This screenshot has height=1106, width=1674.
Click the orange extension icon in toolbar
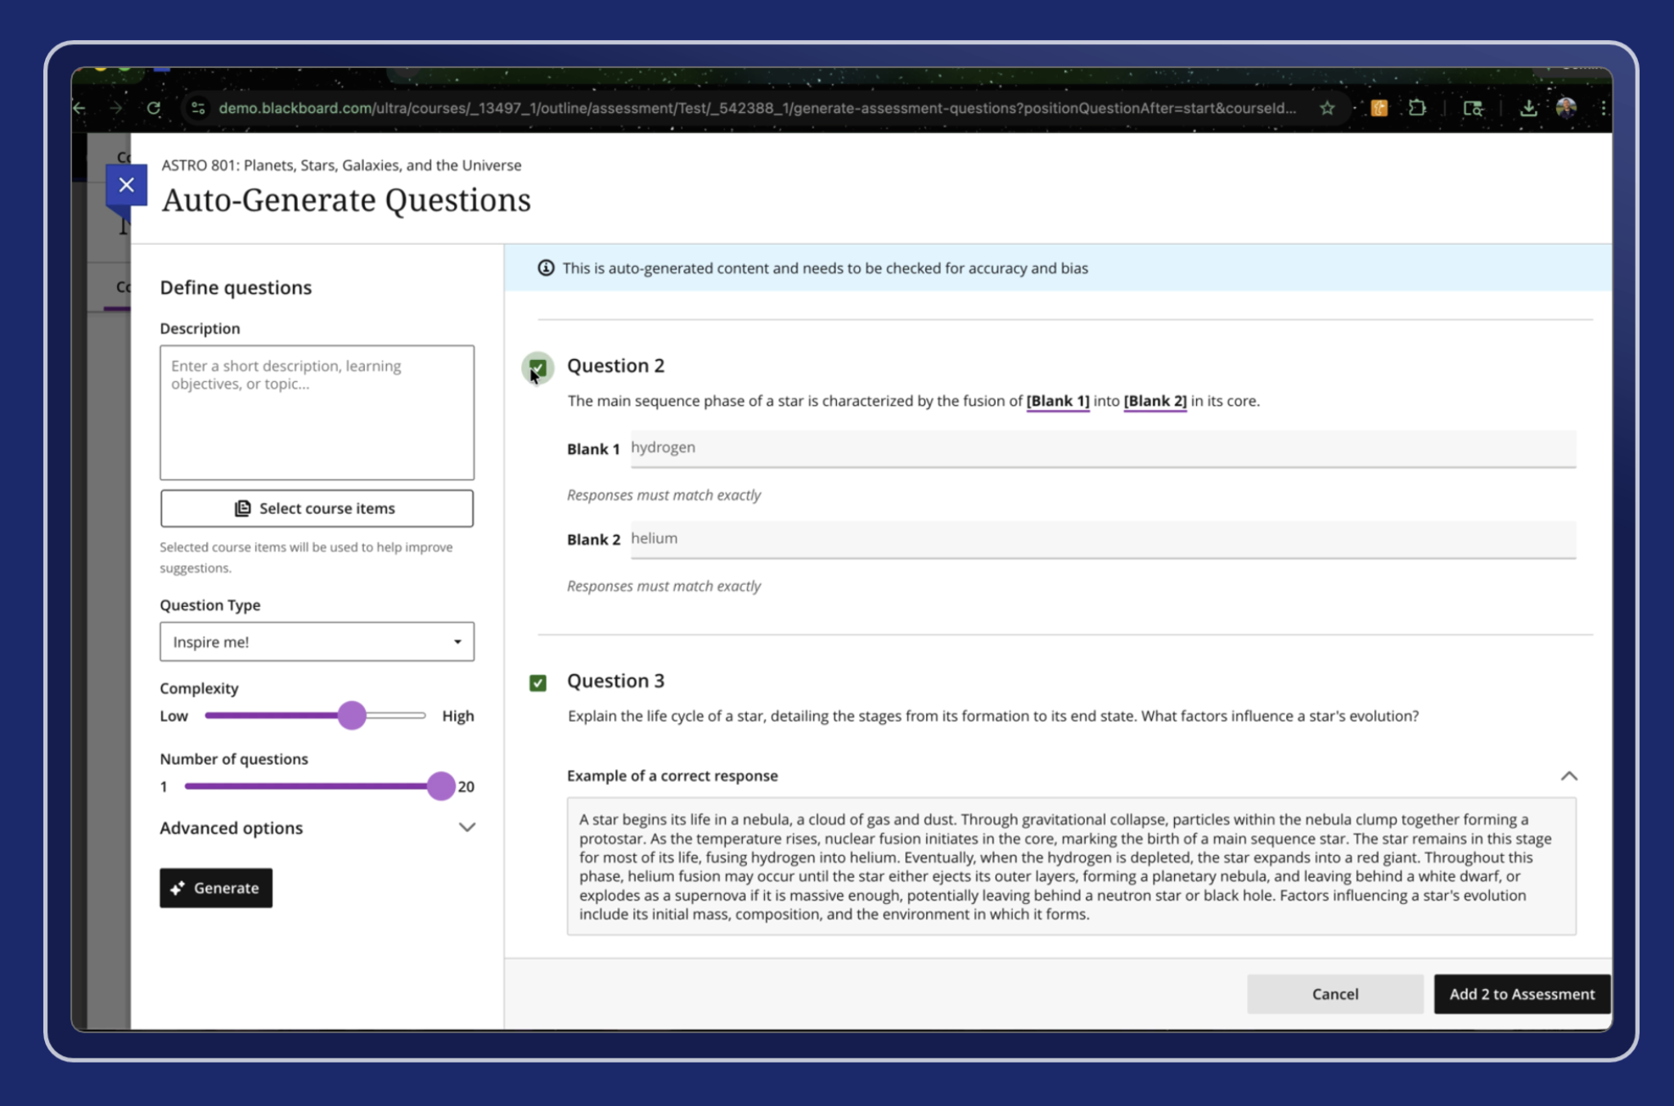(1379, 108)
